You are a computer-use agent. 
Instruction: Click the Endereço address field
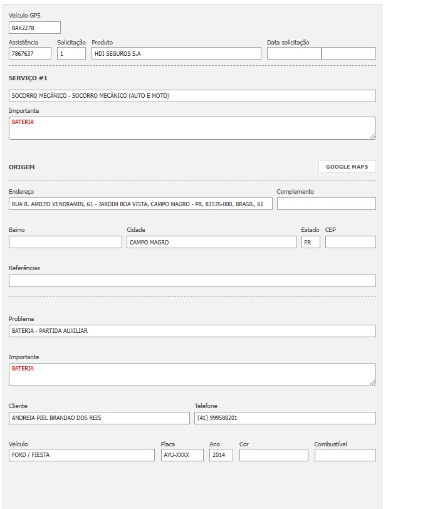(140, 204)
